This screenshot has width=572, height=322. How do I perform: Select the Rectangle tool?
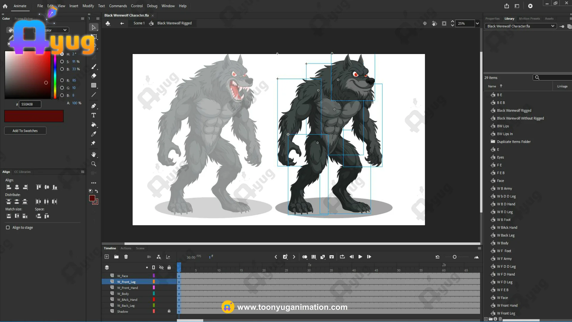point(94,85)
